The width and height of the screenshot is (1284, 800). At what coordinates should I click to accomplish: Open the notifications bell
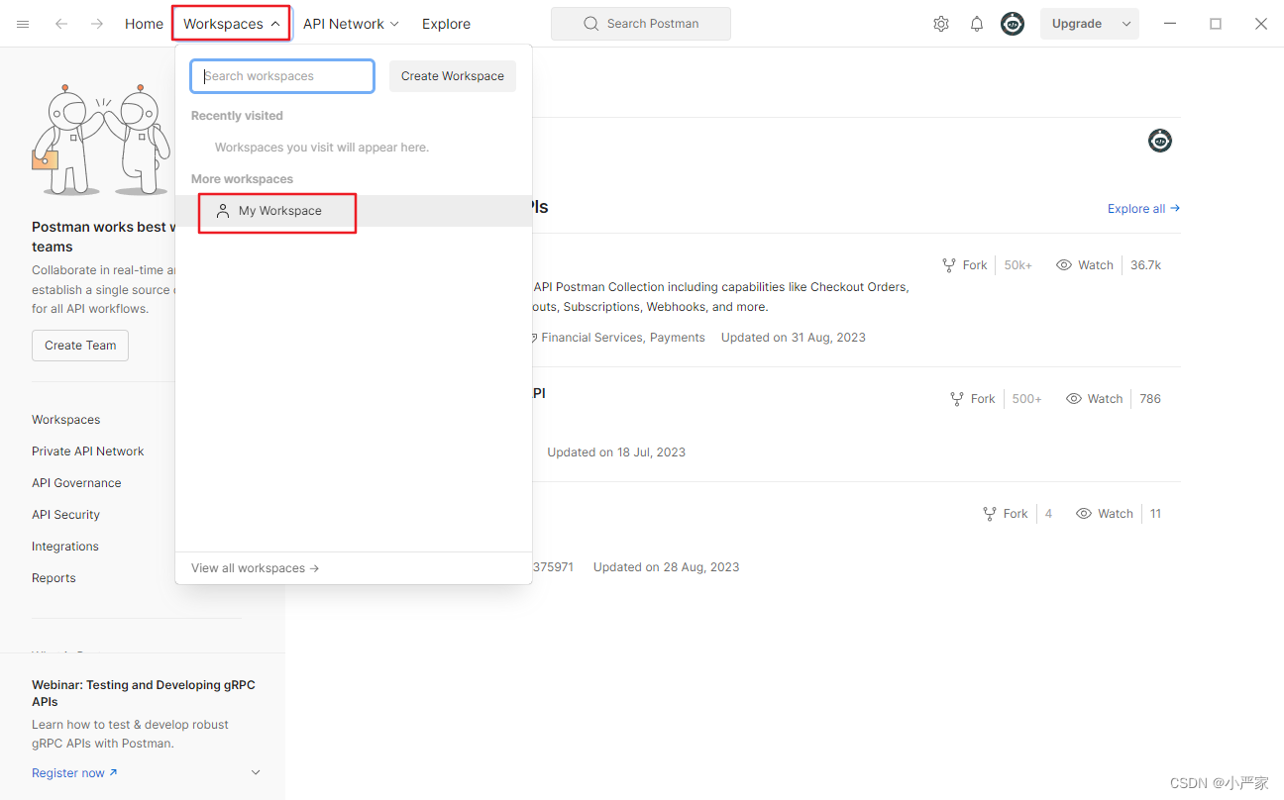(x=977, y=24)
